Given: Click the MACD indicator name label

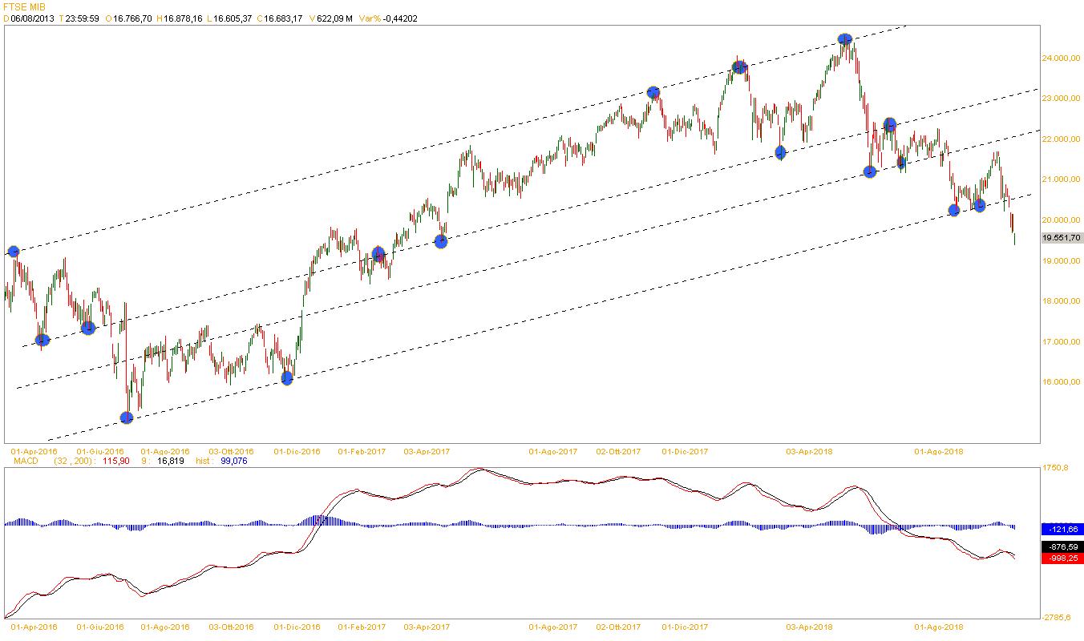Looking at the screenshot, I should (x=26, y=461).
